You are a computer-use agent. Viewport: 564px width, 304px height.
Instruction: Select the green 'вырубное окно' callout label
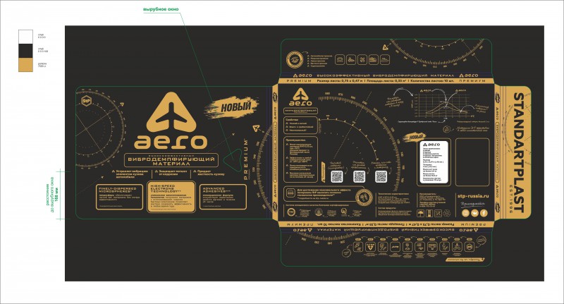(161, 9)
